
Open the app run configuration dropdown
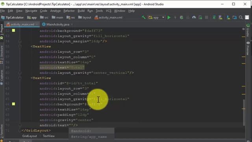pyautogui.click(x=156, y=17)
